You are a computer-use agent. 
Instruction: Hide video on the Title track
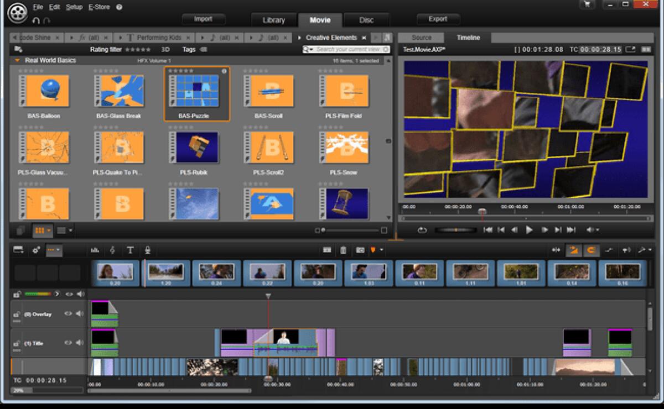click(x=68, y=343)
